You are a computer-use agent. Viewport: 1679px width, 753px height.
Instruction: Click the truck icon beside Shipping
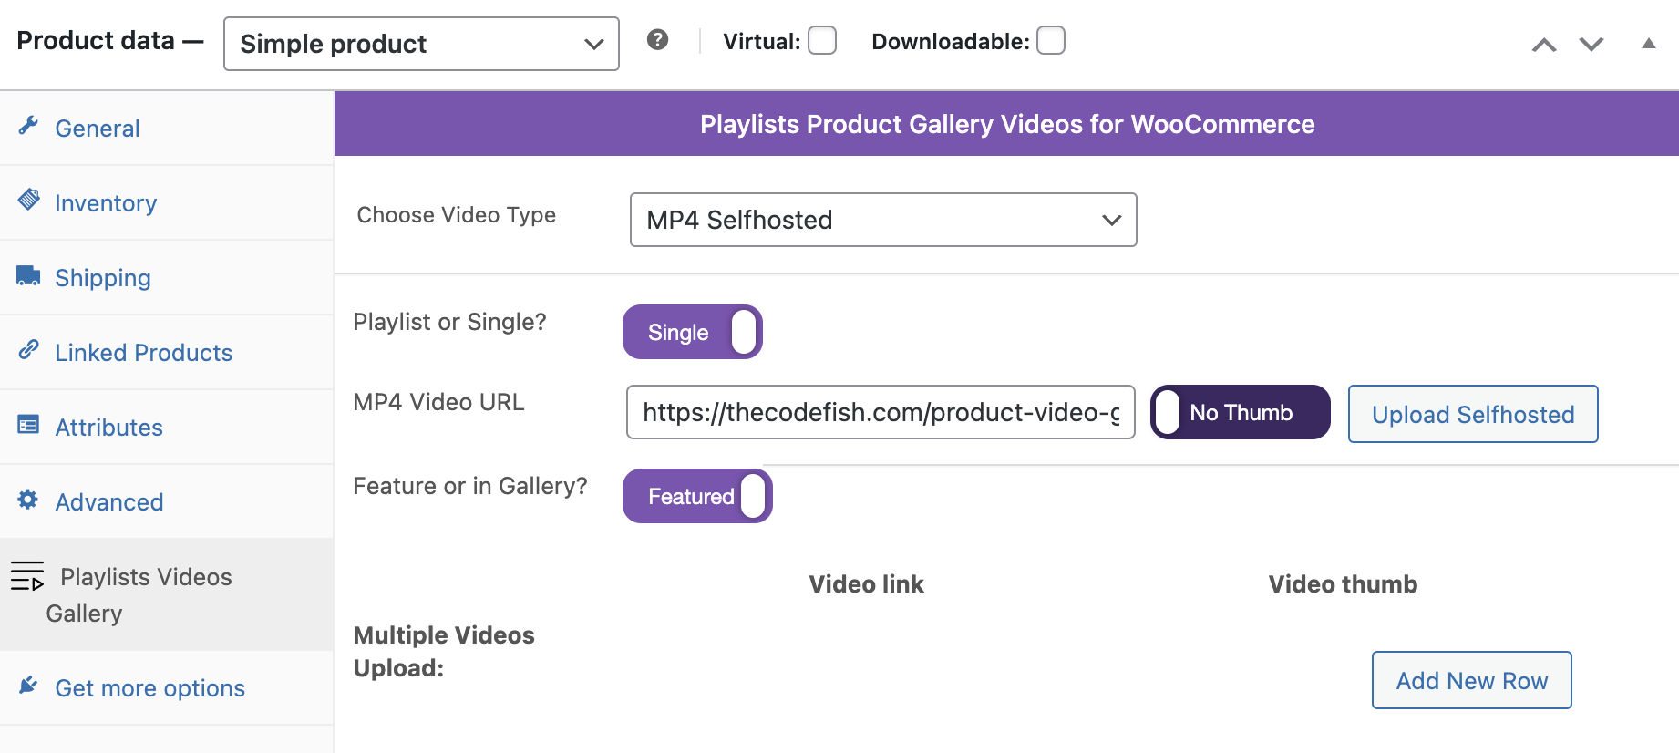28,275
